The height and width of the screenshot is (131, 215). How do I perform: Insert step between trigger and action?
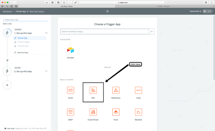coord(7,60)
